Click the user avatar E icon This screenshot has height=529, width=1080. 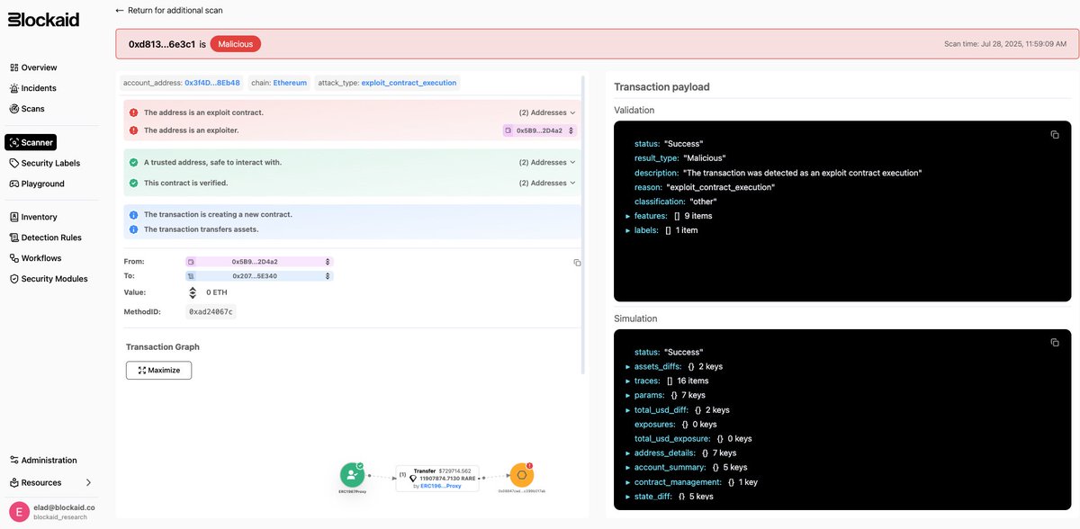click(18, 512)
